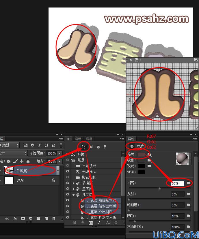Click the 发光 emissive color swatch
199x239 pixels.
click(x=141, y=166)
